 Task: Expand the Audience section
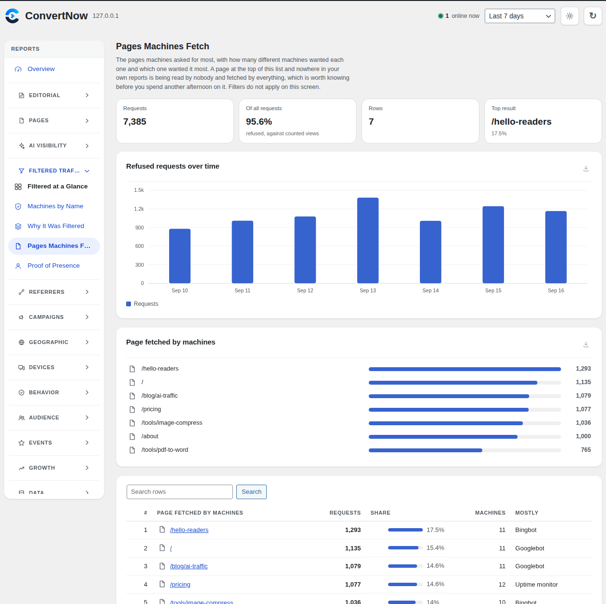click(x=54, y=417)
